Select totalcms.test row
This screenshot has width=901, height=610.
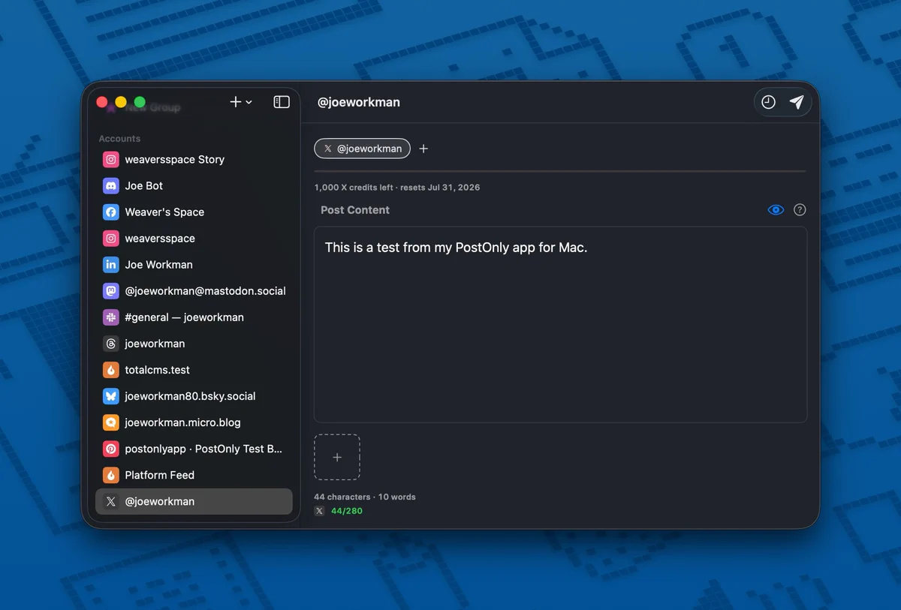pos(194,370)
